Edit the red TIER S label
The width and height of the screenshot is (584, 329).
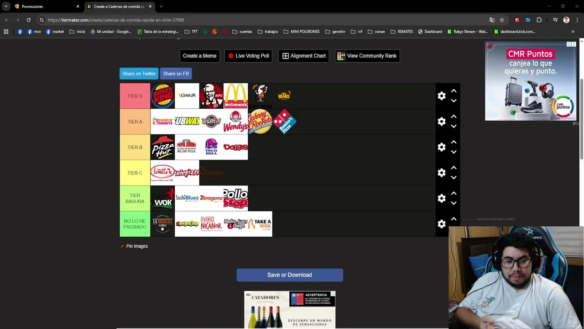click(x=135, y=96)
